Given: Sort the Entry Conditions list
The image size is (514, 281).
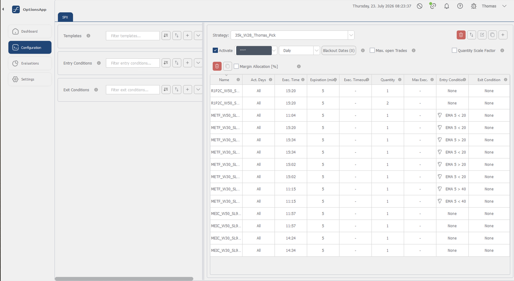Looking at the screenshot, I should coord(166,63).
